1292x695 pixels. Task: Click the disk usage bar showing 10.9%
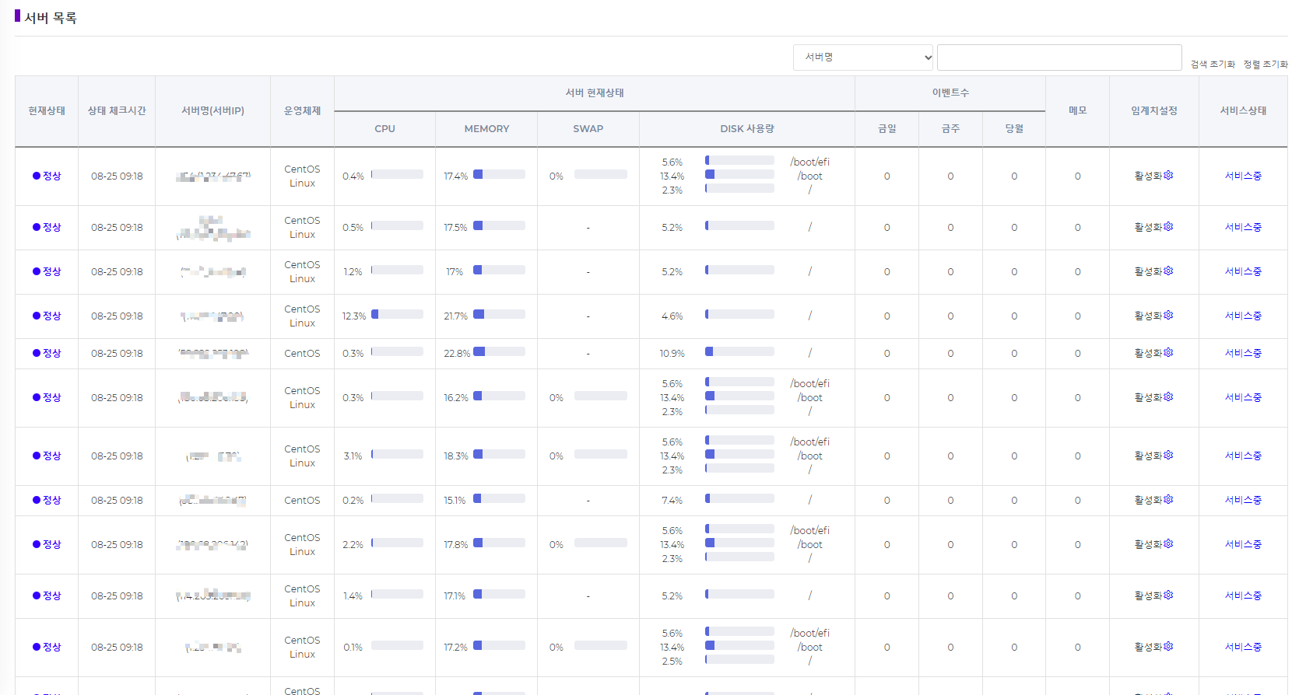point(739,352)
